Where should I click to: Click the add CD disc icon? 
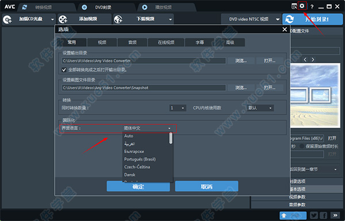[7, 20]
